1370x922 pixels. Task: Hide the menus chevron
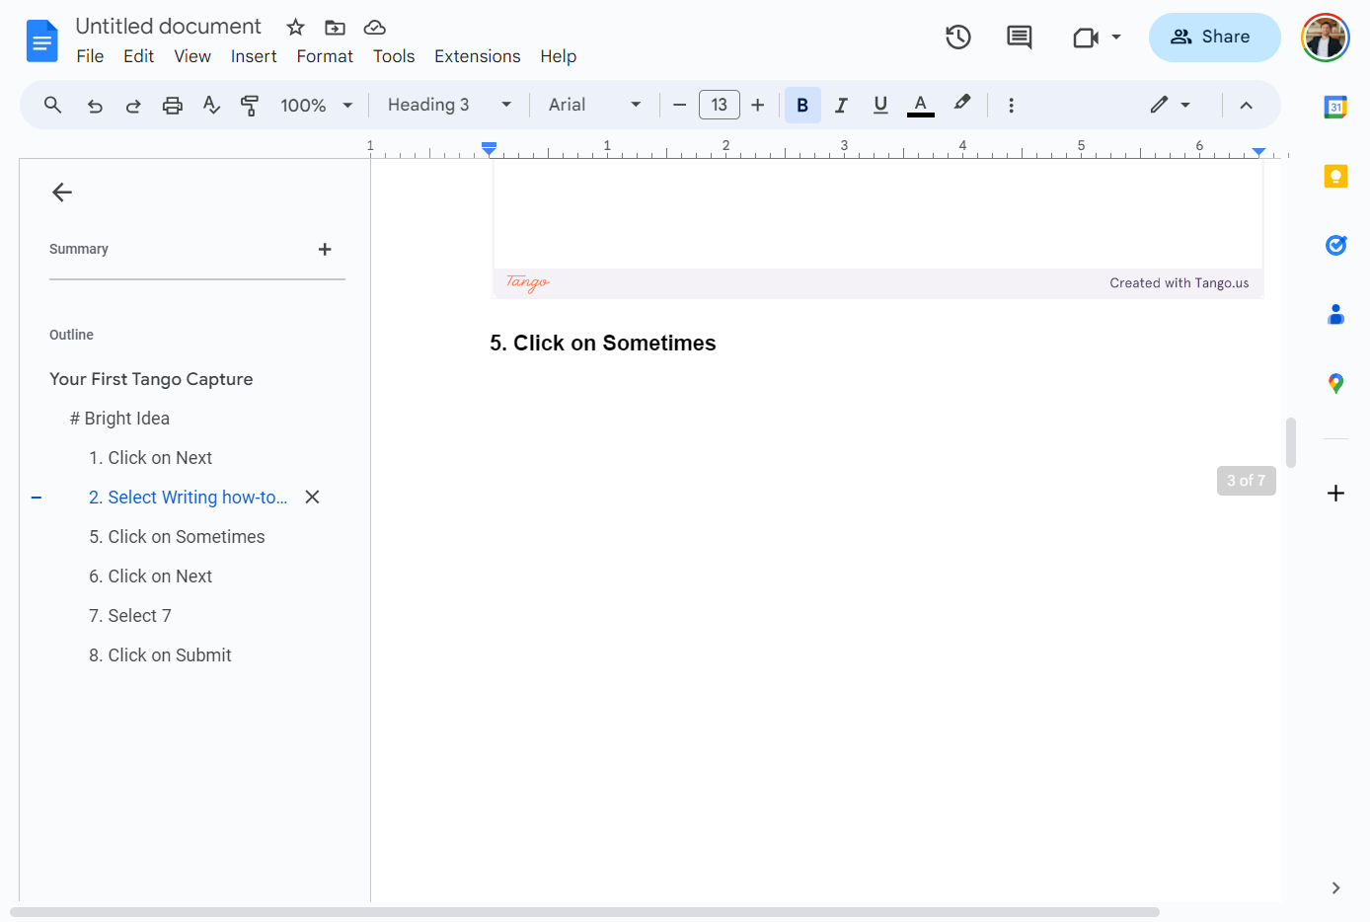point(1246,106)
